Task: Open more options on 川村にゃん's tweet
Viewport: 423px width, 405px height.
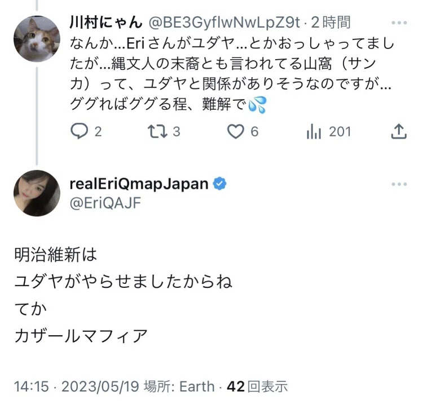Action: tap(399, 23)
